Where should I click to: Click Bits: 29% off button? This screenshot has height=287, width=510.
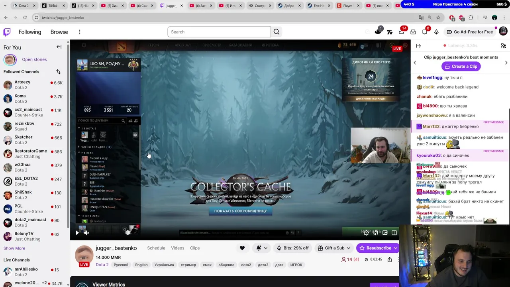click(293, 248)
